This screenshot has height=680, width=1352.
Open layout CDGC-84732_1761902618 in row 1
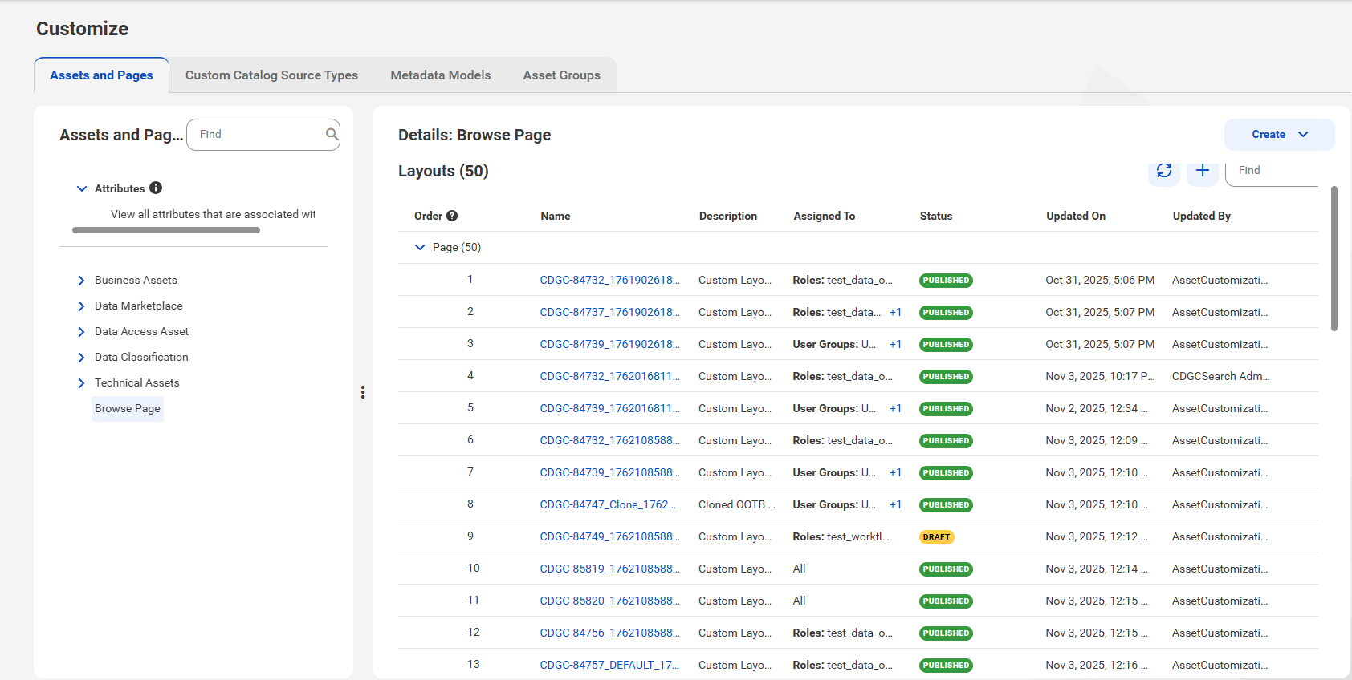(x=609, y=280)
